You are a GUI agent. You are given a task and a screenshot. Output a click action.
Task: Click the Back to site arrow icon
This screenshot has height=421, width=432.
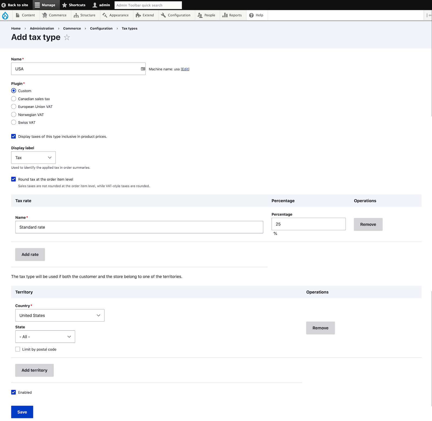point(4,5)
